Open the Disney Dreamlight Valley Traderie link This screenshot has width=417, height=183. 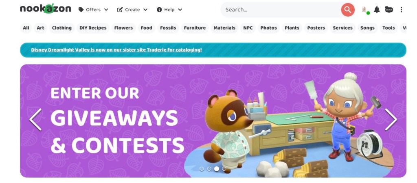[x=116, y=50]
